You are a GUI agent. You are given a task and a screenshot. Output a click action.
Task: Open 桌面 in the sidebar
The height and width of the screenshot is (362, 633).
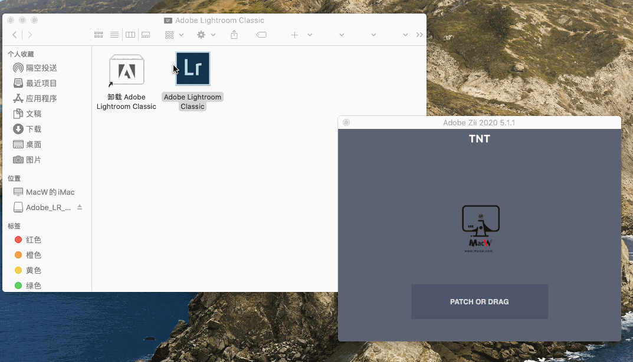[x=28, y=144]
